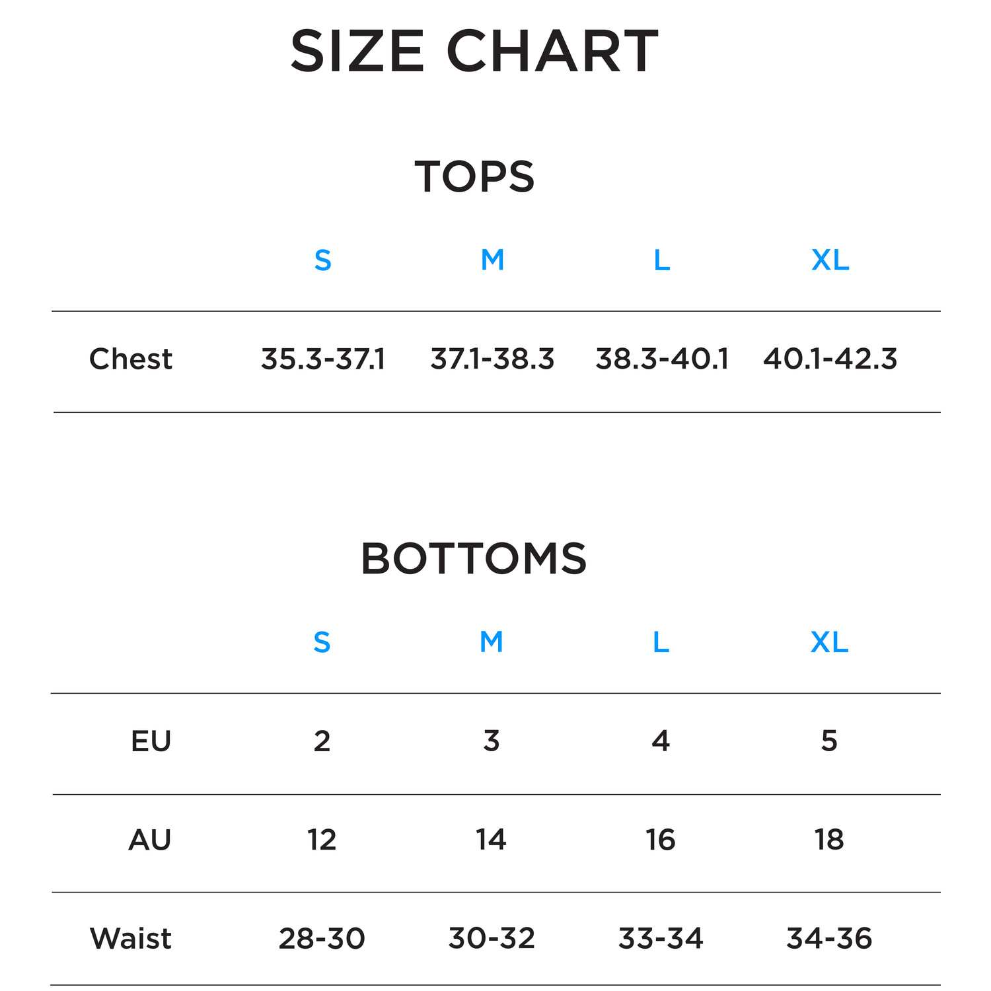The image size is (991, 991).
Task: Click the BOTTOMS section heading
Action: click(x=474, y=559)
